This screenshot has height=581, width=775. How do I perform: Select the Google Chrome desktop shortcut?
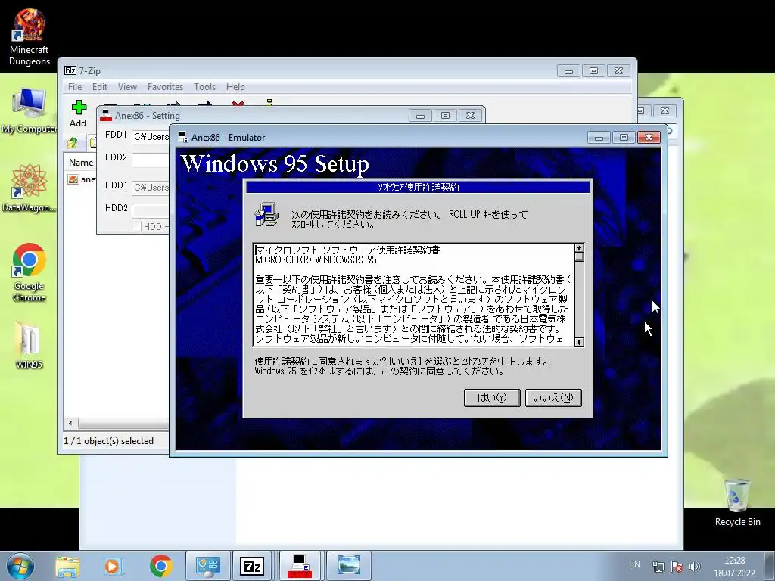(x=30, y=272)
